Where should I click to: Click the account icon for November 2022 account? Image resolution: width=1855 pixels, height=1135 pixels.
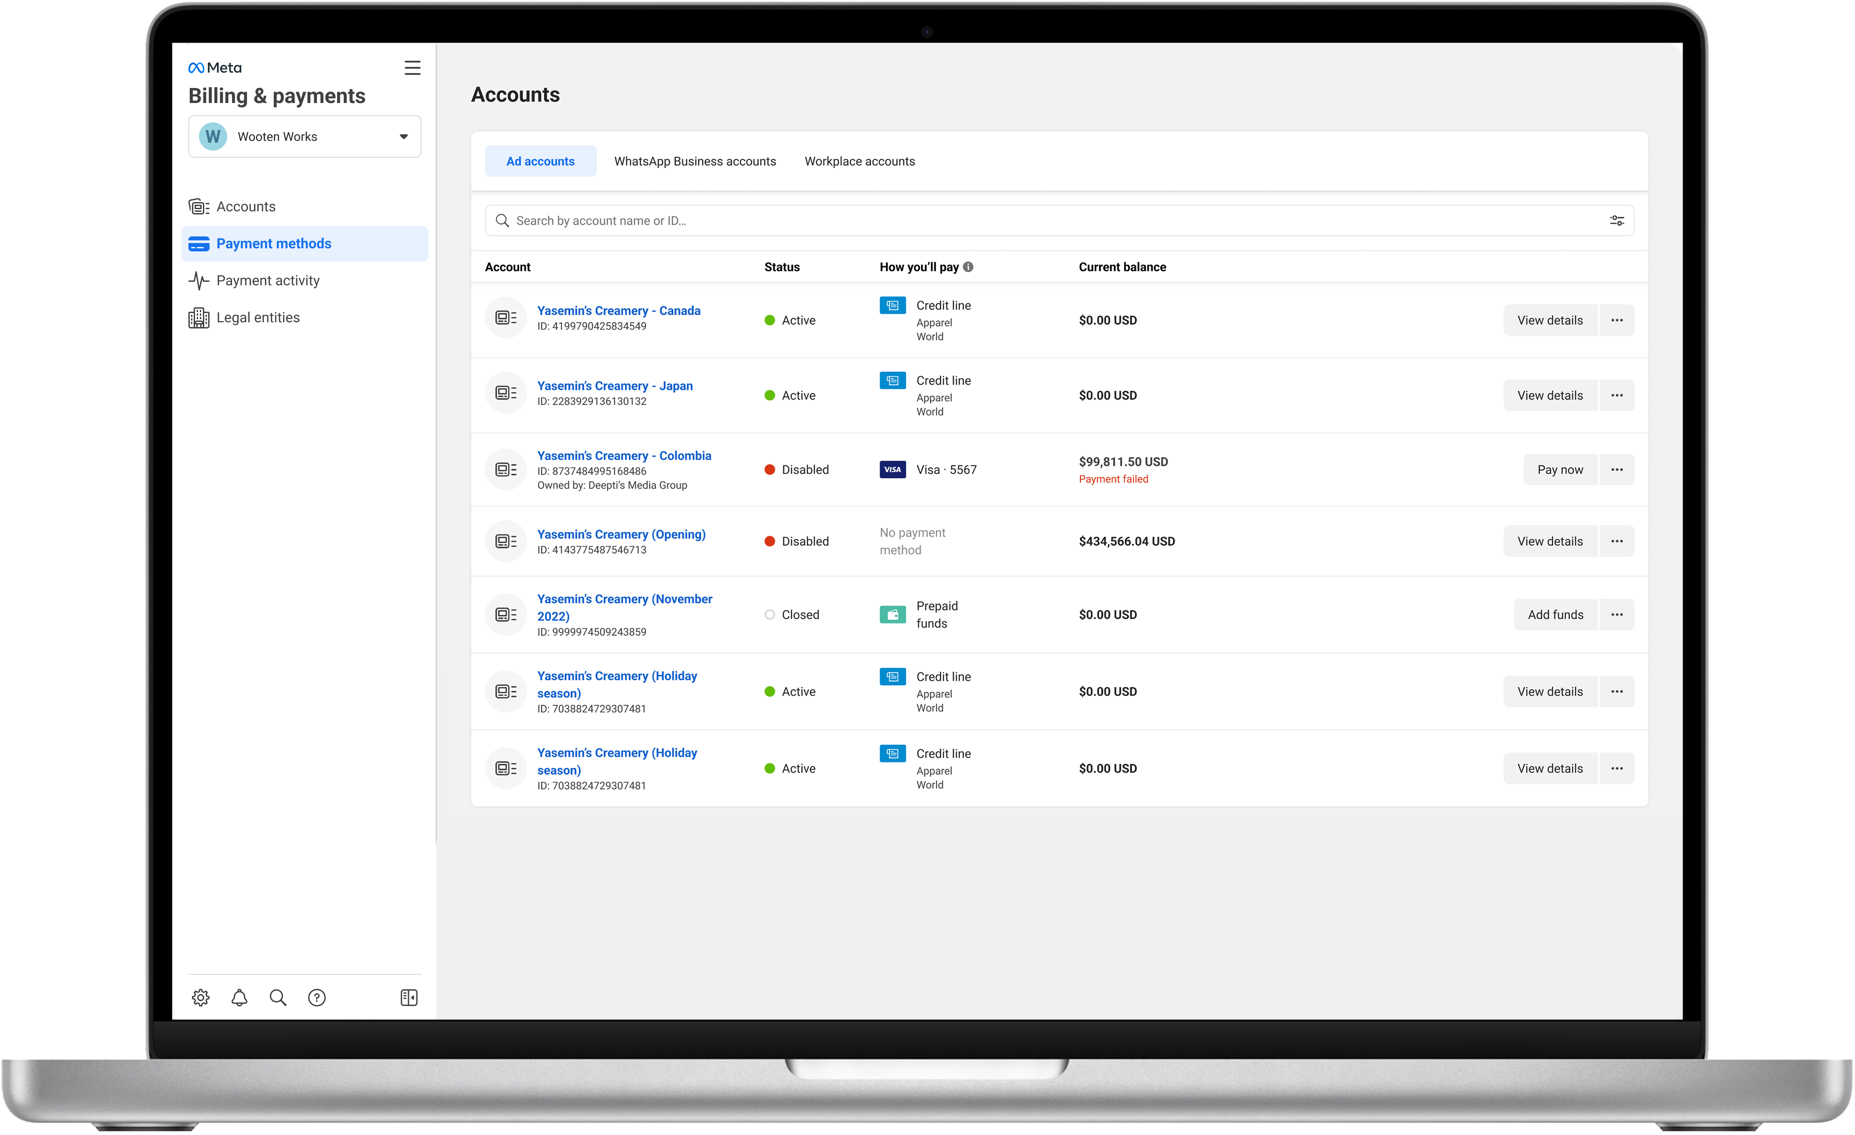(506, 615)
